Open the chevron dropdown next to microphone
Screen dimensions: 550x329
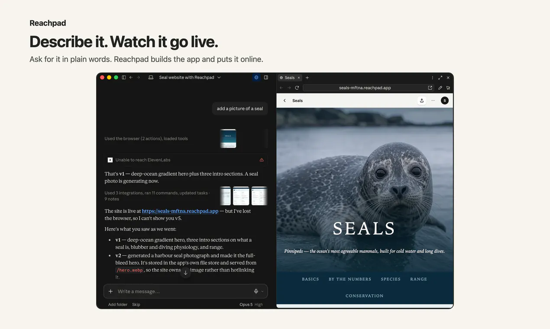[262, 291]
